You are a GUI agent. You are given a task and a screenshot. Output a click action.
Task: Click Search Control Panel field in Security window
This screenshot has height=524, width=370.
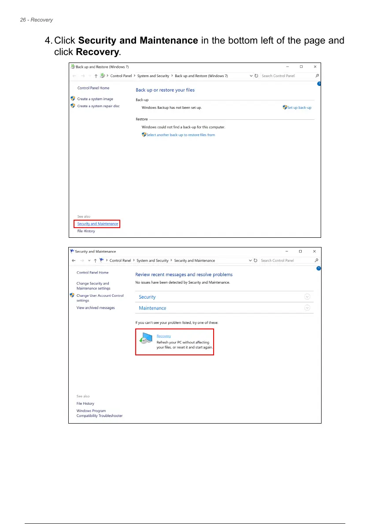pyautogui.click(x=287, y=260)
